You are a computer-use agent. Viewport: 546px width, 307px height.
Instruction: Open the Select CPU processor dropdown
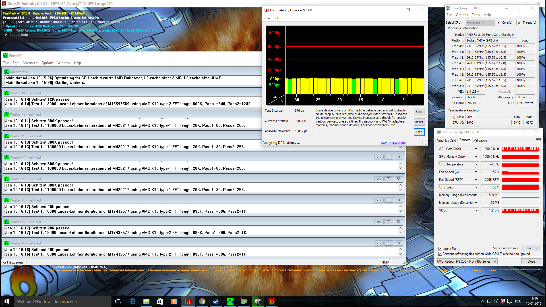pos(480,23)
